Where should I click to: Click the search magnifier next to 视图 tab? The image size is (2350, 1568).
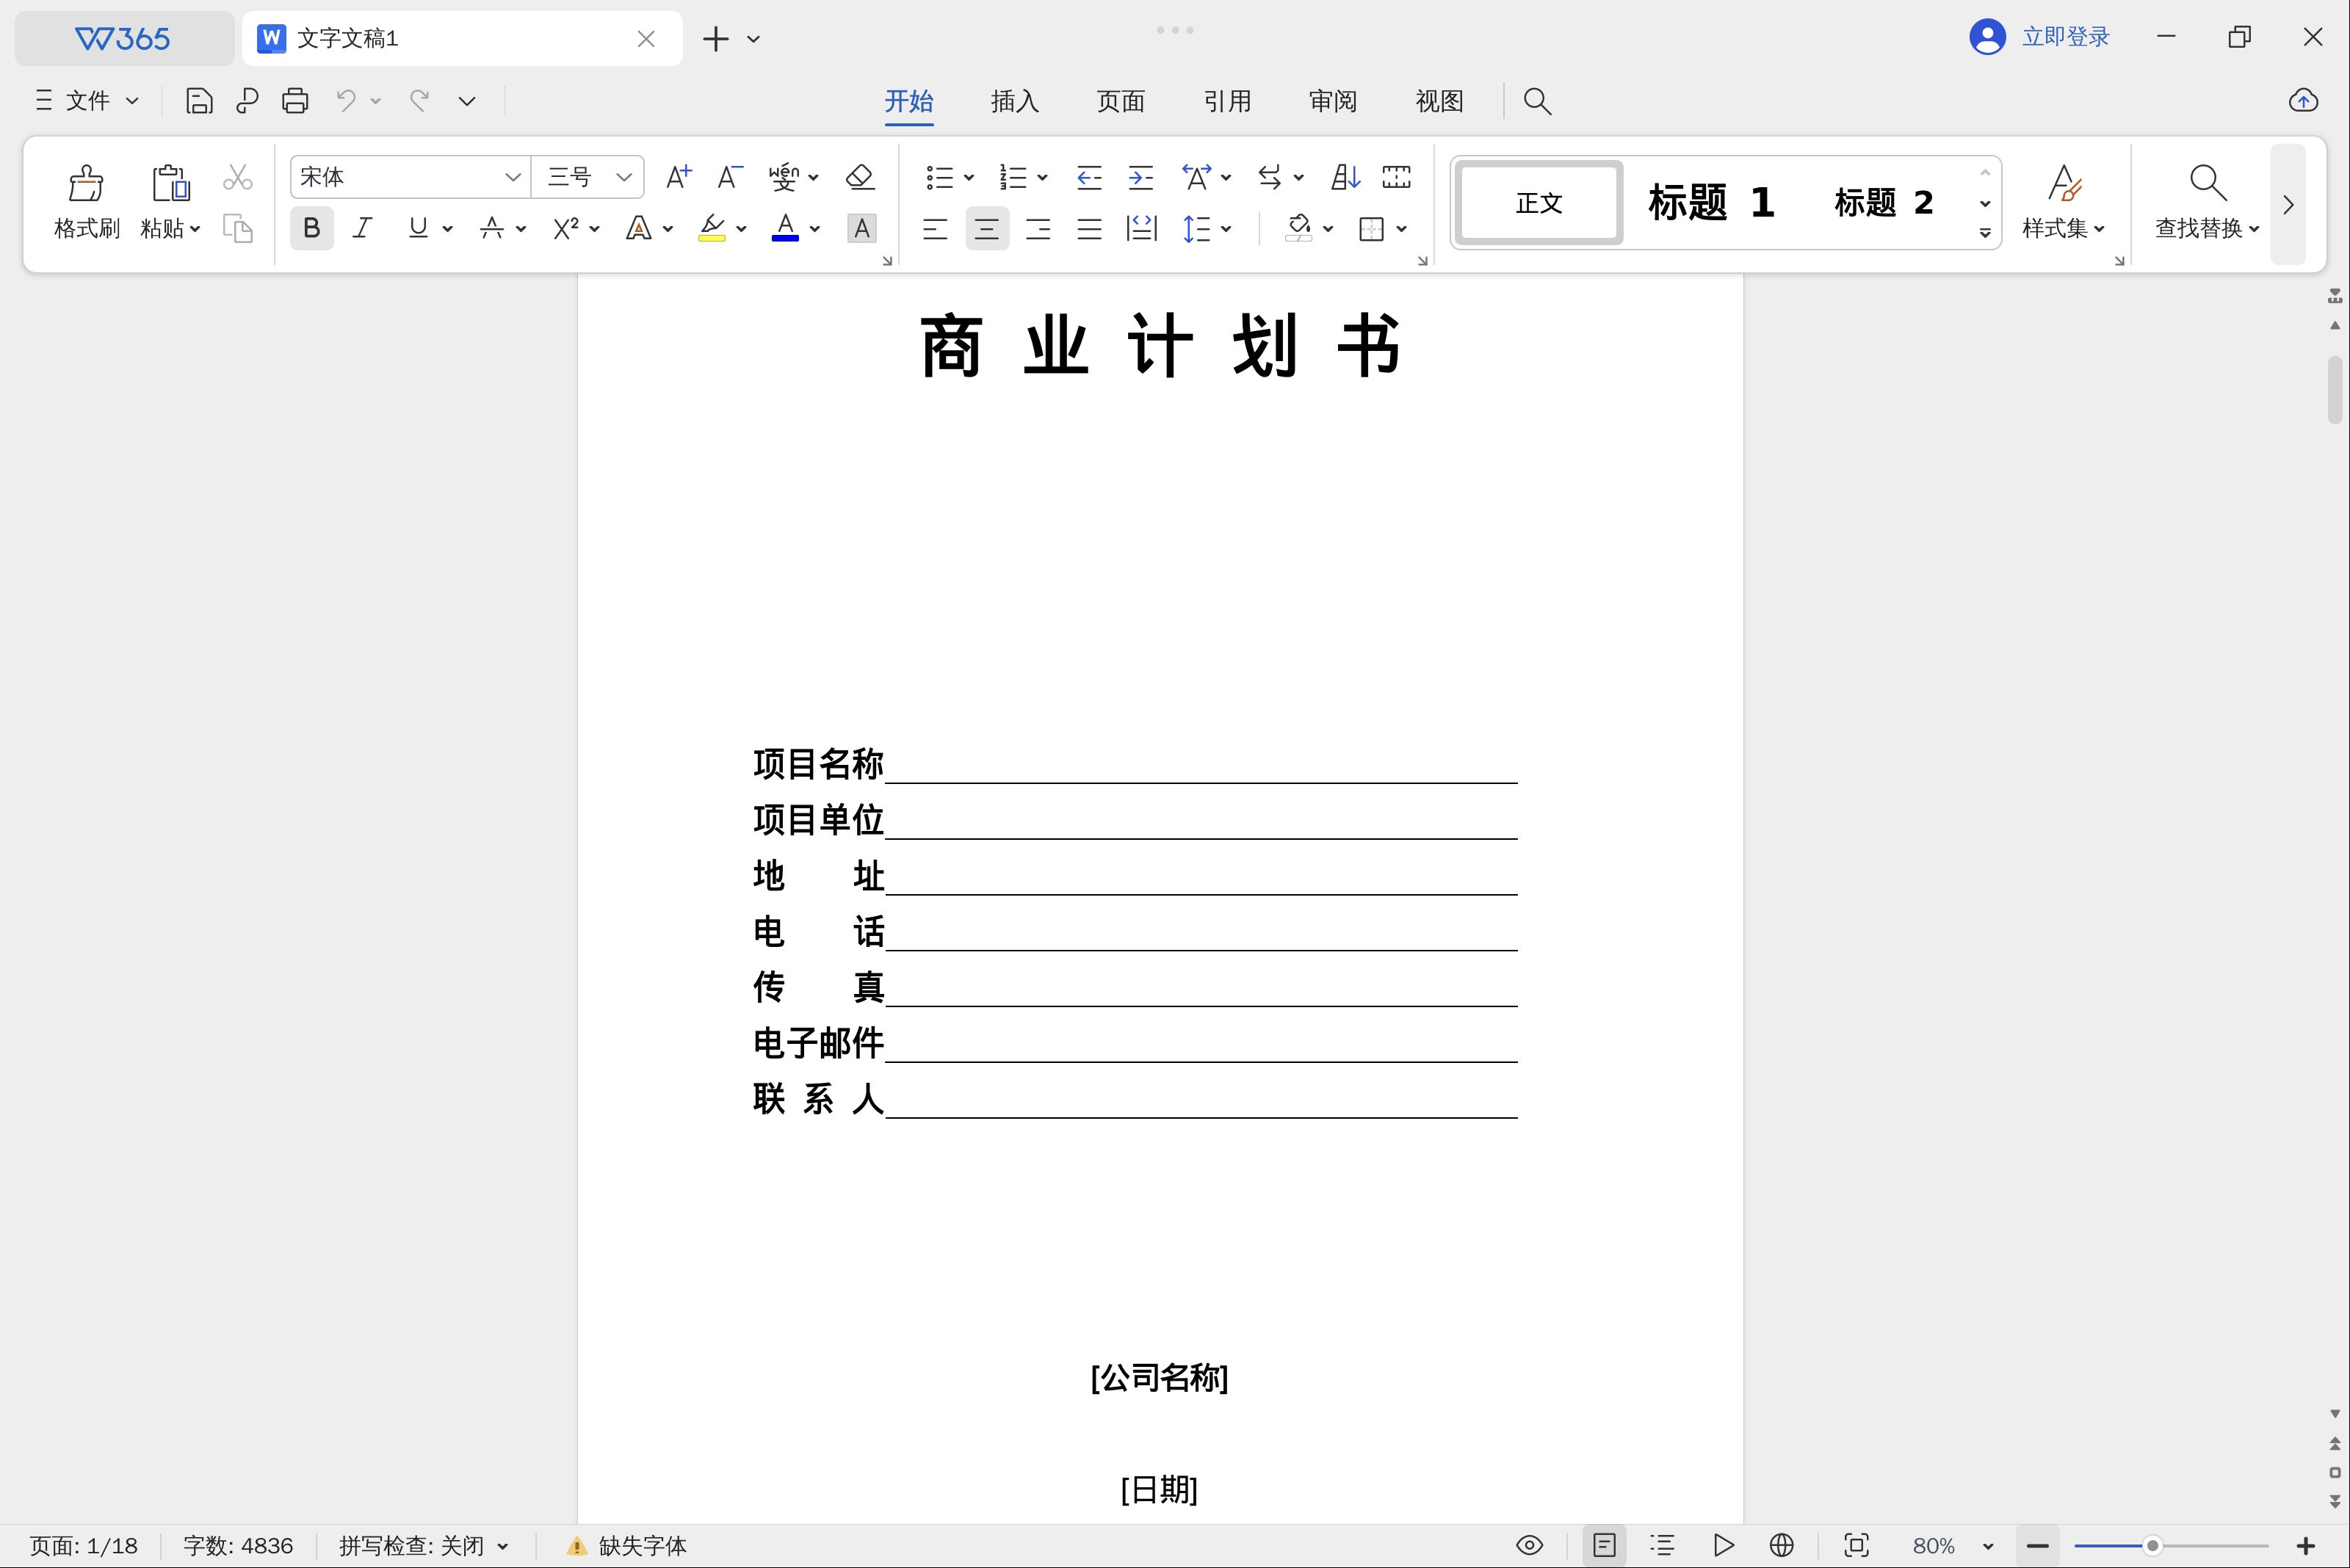pos(1536,101)
